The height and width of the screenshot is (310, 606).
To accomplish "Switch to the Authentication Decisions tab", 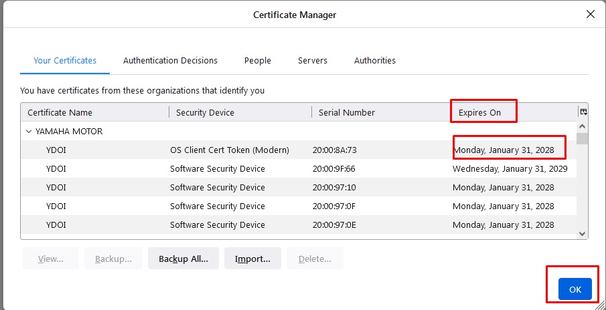I will [171, 61].
